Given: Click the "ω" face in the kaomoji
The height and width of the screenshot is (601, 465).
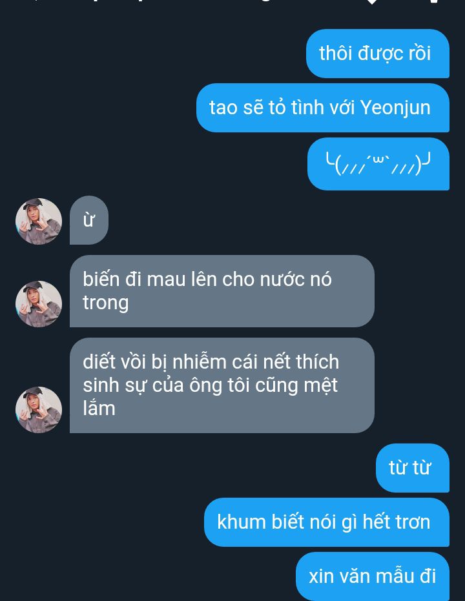Looking at the screenshot, I should 378,159.
